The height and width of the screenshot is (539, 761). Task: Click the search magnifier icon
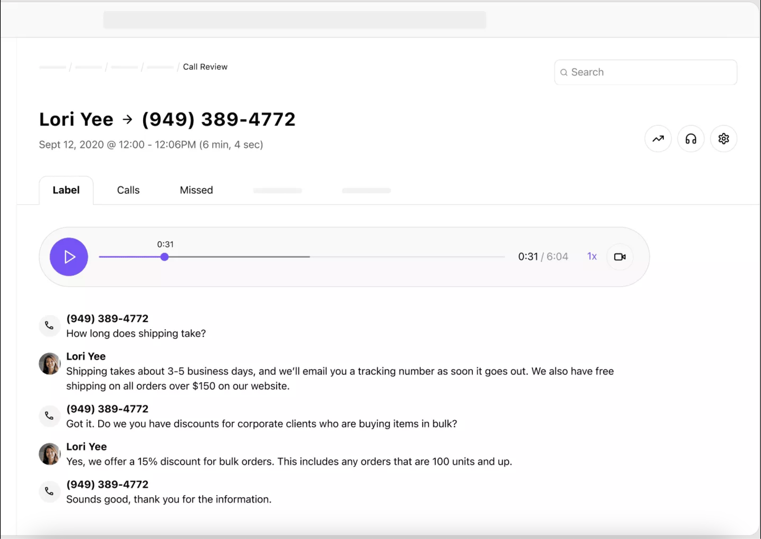(563, 72)
